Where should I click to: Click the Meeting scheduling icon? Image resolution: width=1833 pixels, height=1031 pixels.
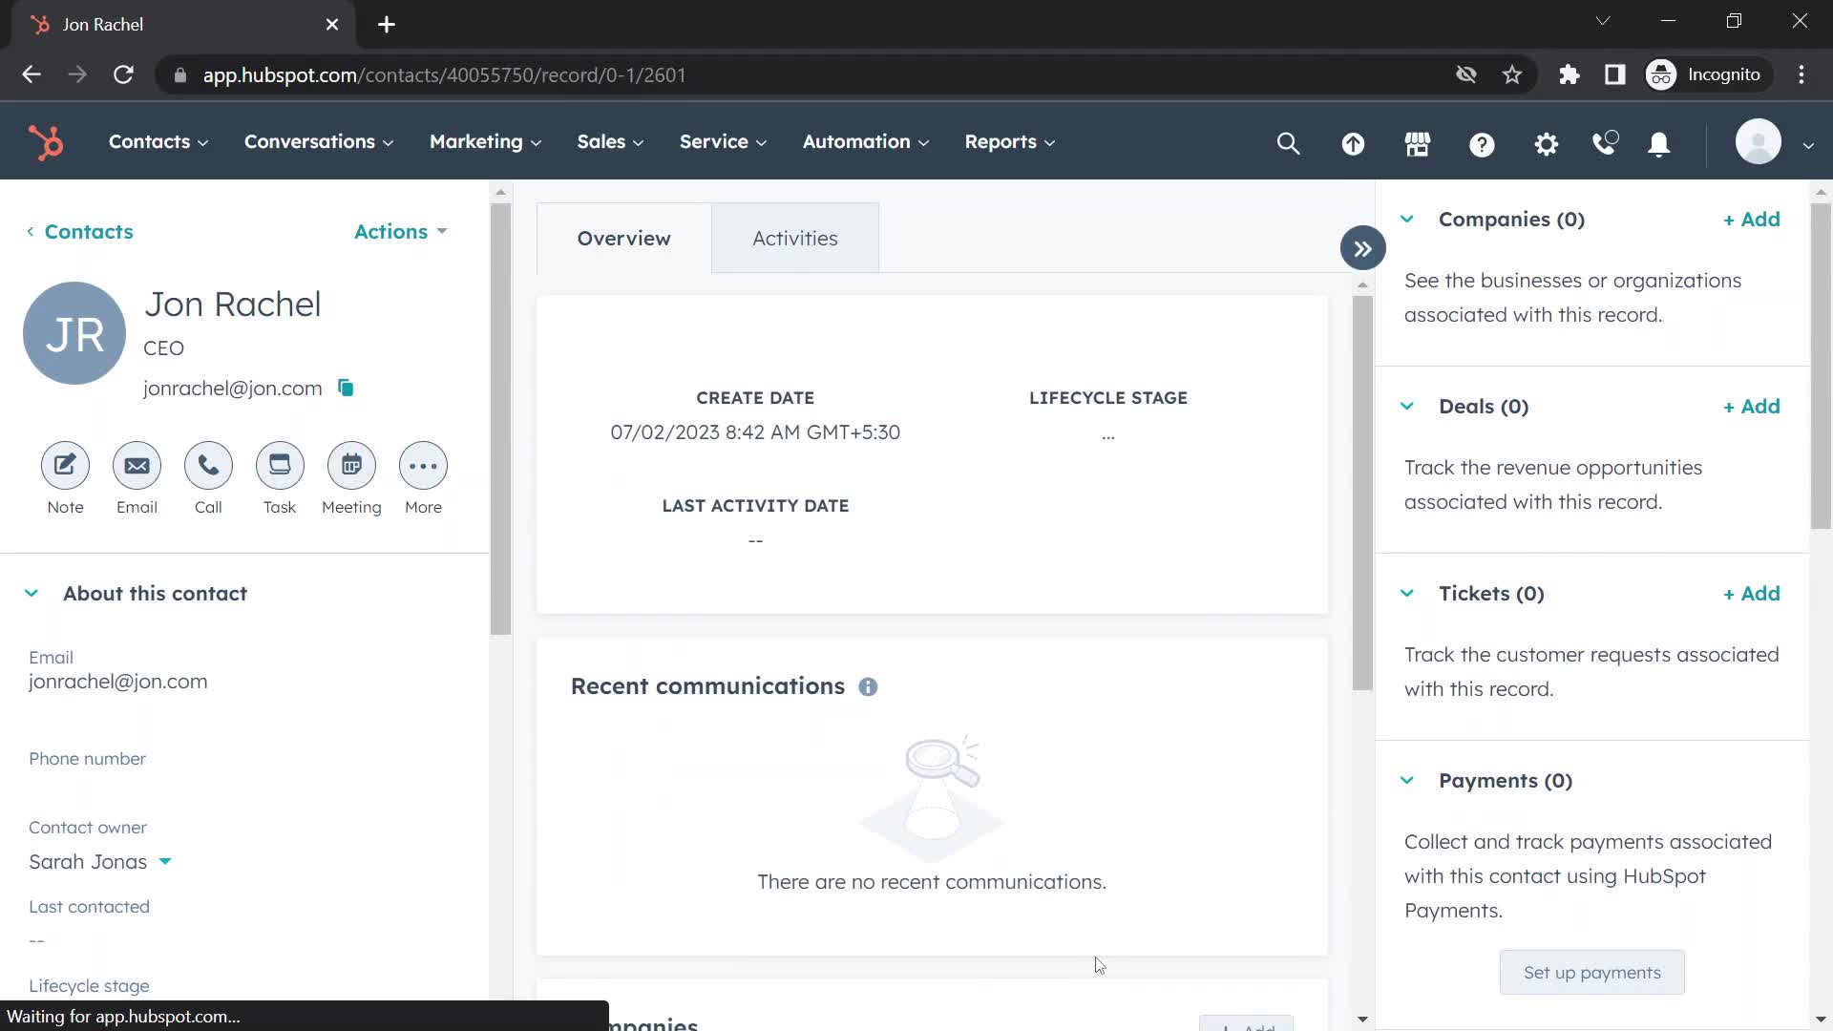click(351, 466)
